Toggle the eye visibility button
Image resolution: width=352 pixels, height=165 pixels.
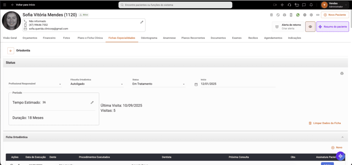point(310,26)
